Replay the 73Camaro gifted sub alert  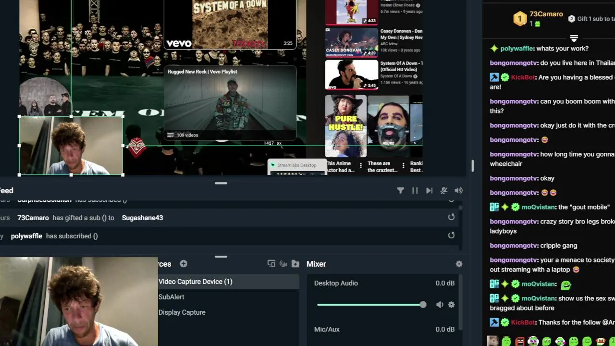[x=451, y=217]
